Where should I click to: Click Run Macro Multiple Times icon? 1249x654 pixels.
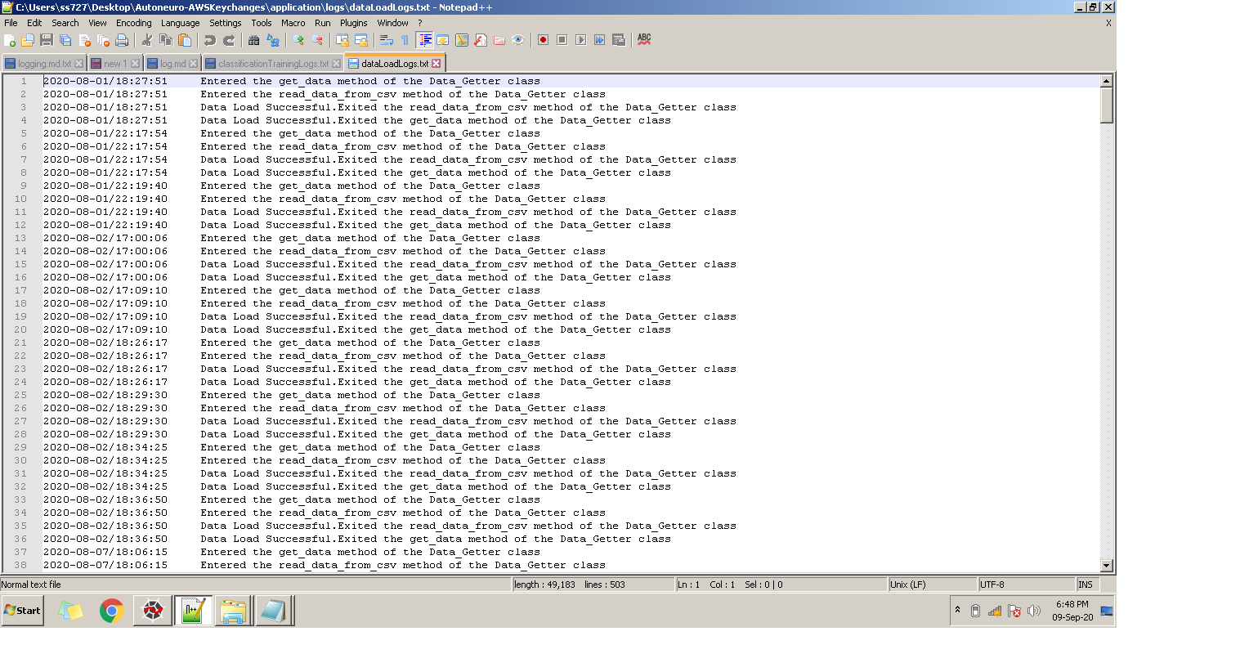pos(600,39)
